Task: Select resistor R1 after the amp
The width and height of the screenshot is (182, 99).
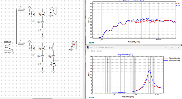Action: tap(21, 44)
